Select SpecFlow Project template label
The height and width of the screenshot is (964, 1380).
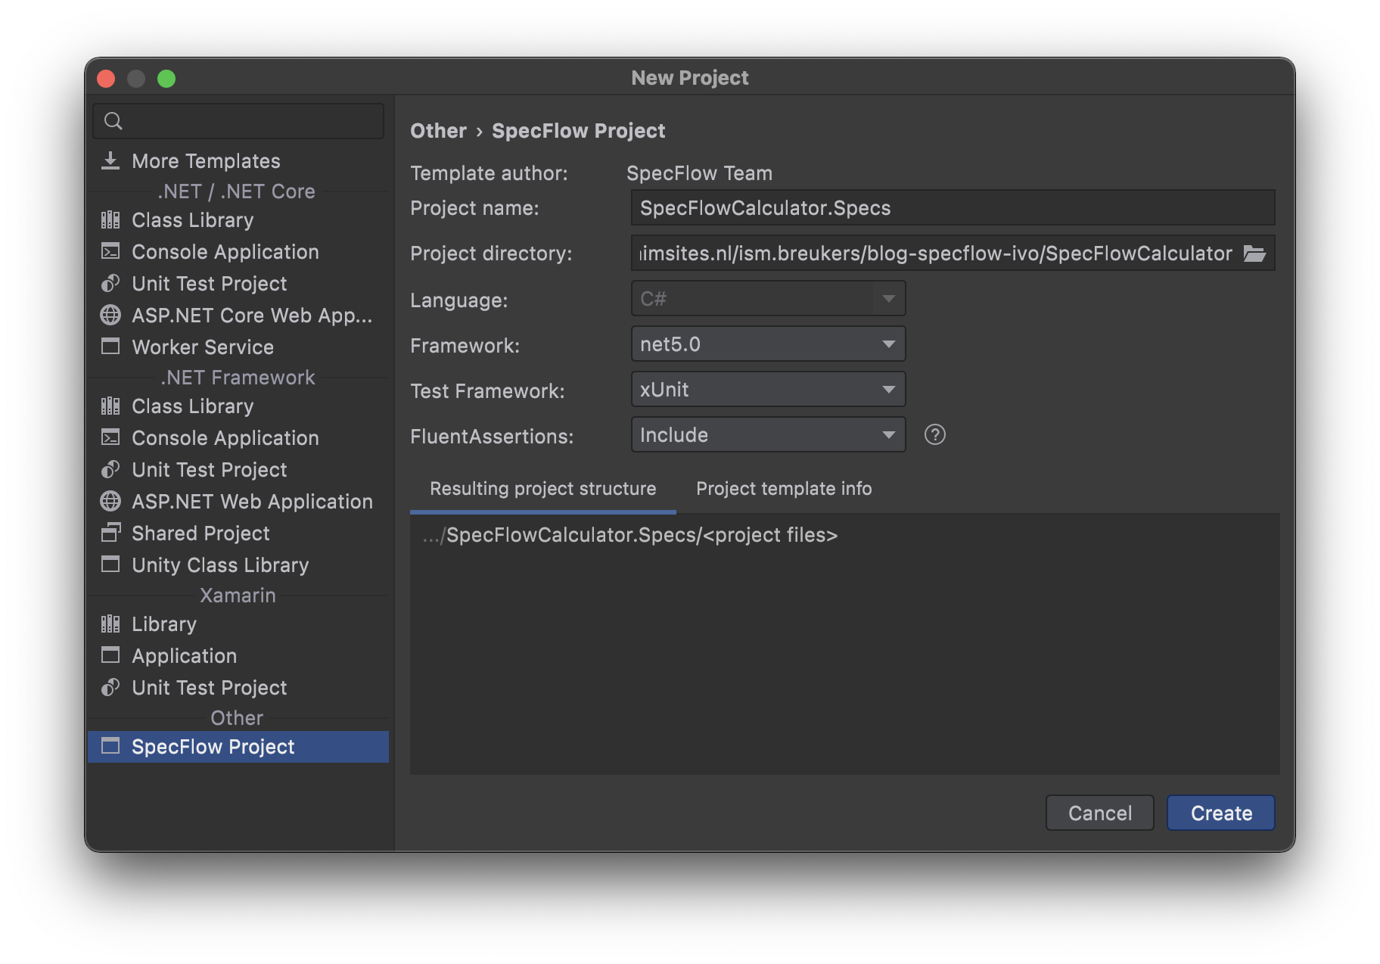point(213,746)
